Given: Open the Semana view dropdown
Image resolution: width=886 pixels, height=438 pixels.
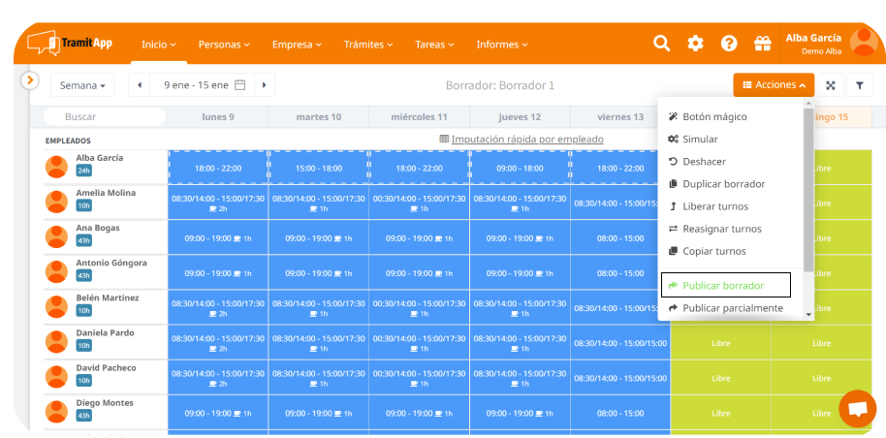Looking at the screenshot, I should (82, 85).
